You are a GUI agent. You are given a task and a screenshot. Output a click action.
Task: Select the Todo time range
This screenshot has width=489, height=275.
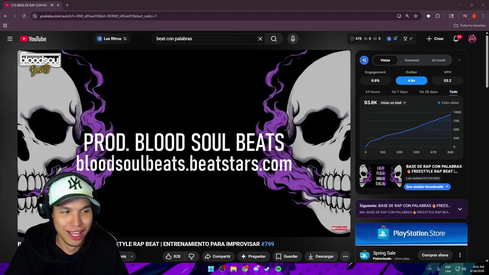tap(453, 92)
